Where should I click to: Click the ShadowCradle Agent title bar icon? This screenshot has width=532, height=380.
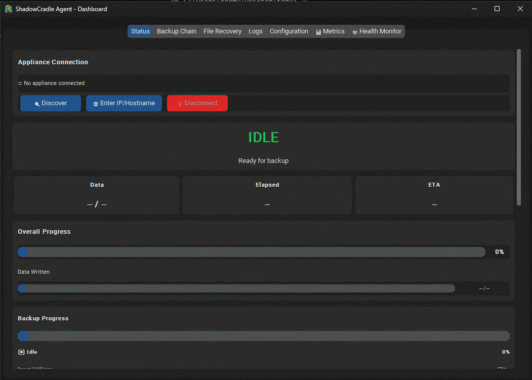point(9,9)
